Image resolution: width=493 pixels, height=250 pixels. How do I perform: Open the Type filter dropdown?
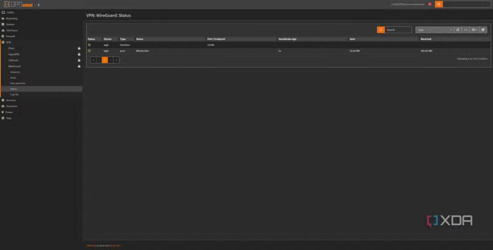point(434,30)
